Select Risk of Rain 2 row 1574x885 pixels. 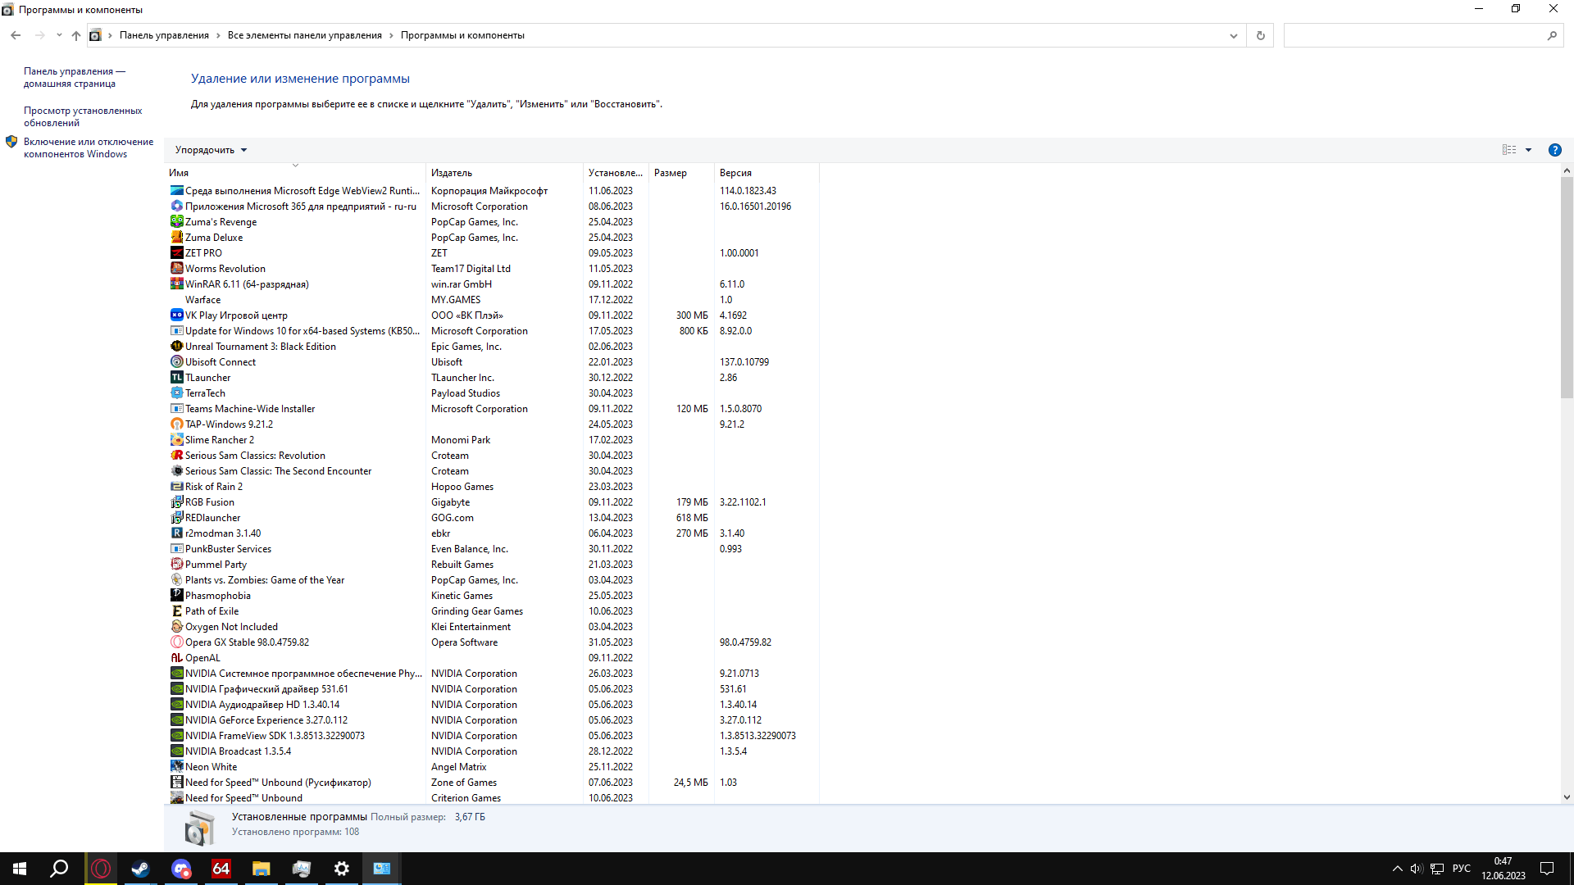coord(492,486)
